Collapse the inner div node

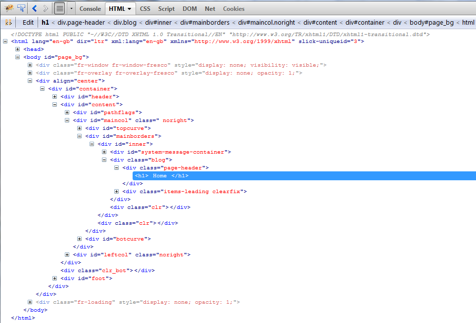[x=92, y=144]
